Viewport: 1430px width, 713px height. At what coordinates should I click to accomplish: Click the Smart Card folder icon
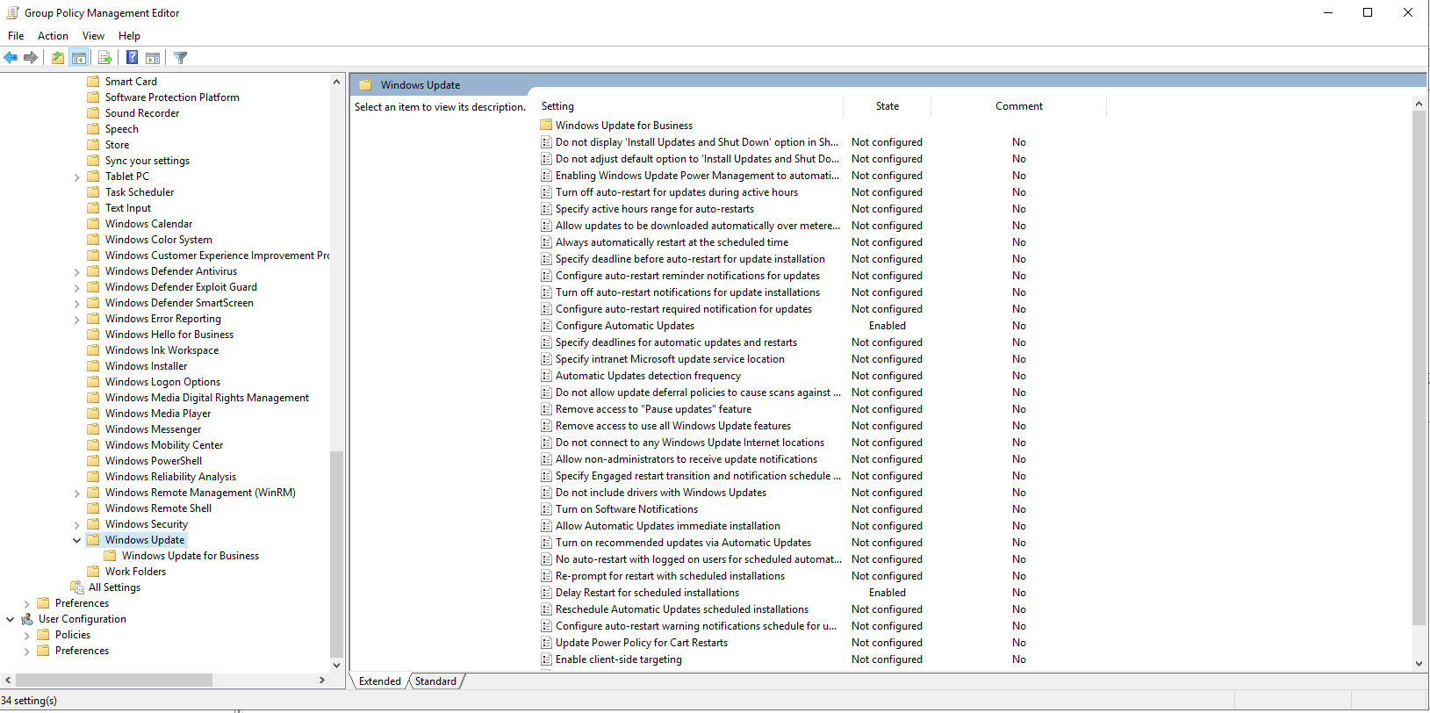(x=93, y=82)
